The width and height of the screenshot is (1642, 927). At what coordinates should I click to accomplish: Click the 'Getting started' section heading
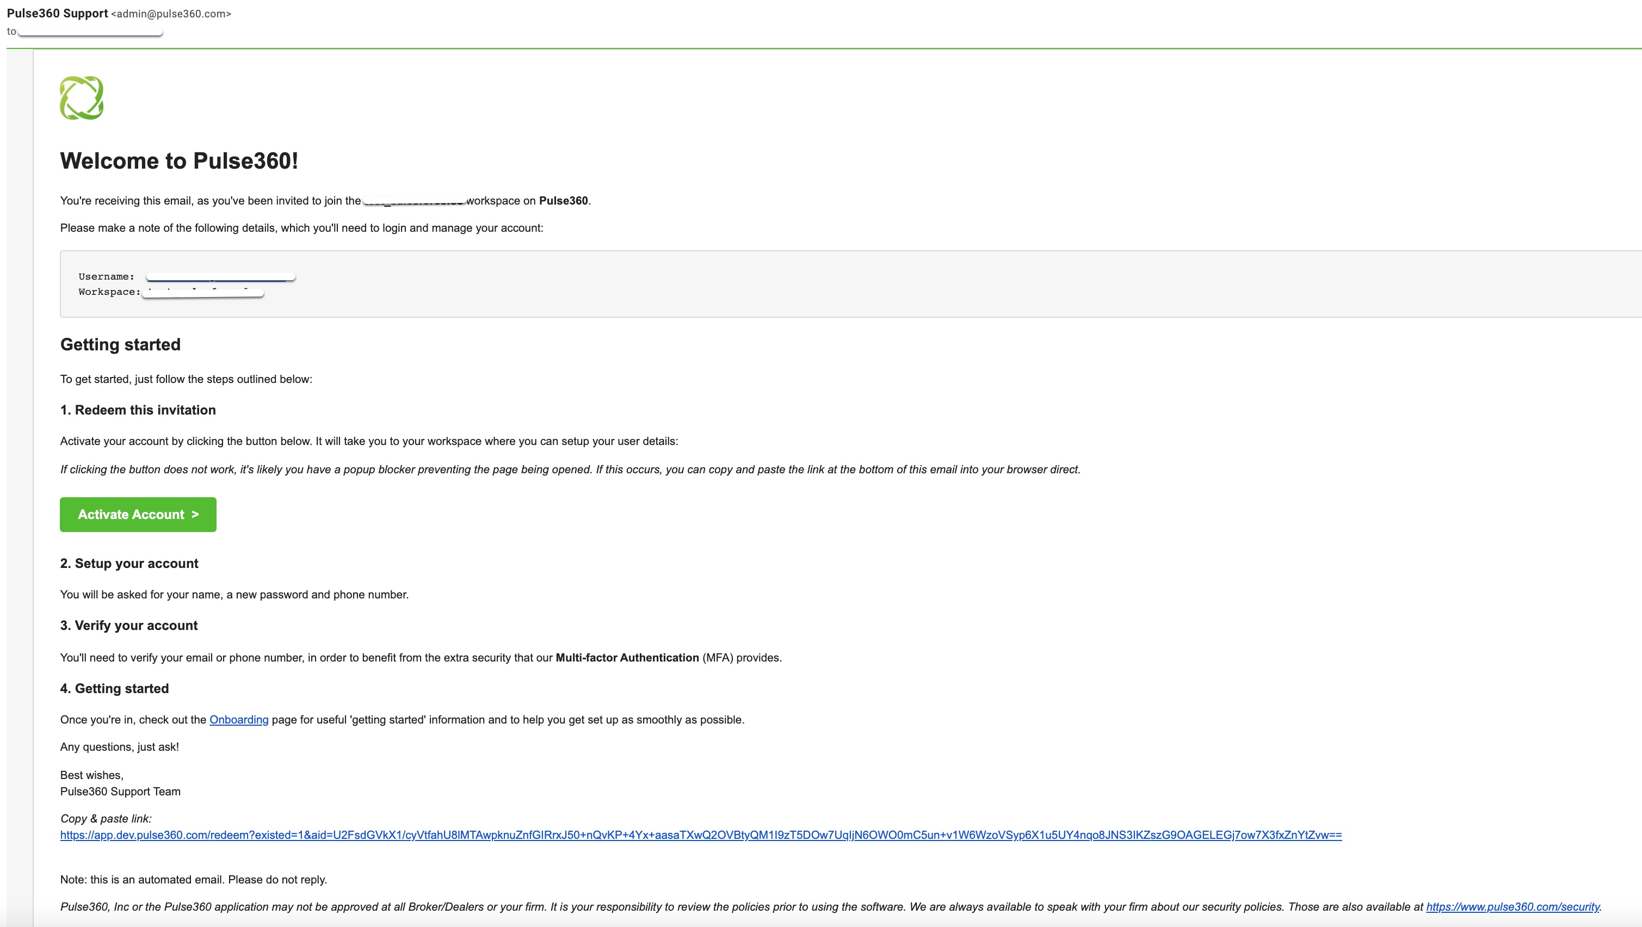point(120,345)
